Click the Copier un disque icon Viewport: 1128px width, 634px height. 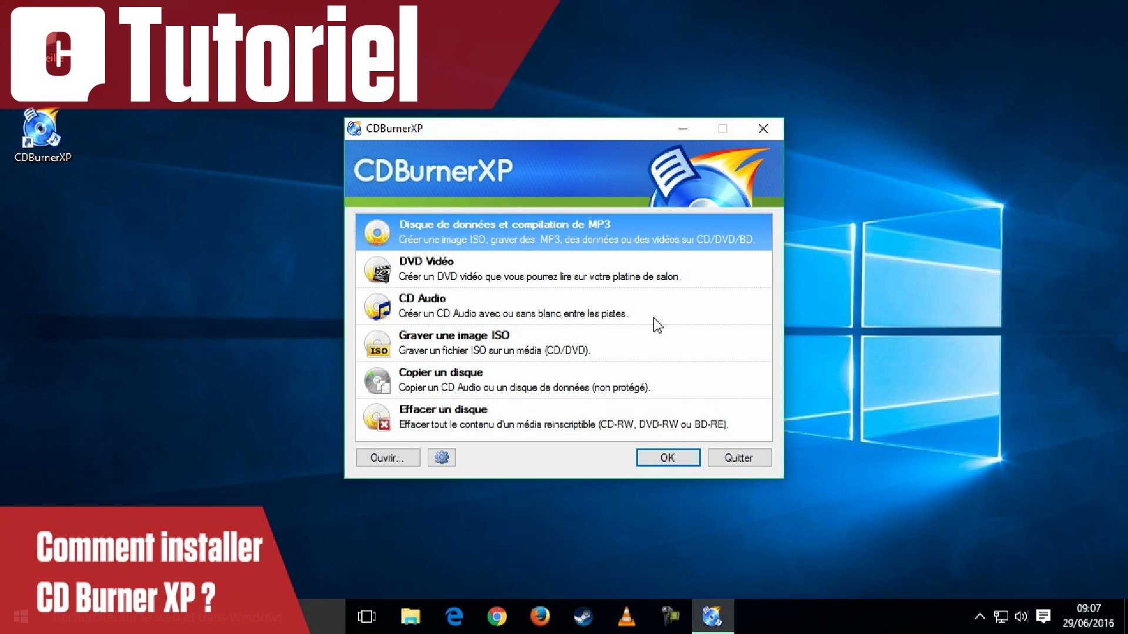click(x=377, y=380)
